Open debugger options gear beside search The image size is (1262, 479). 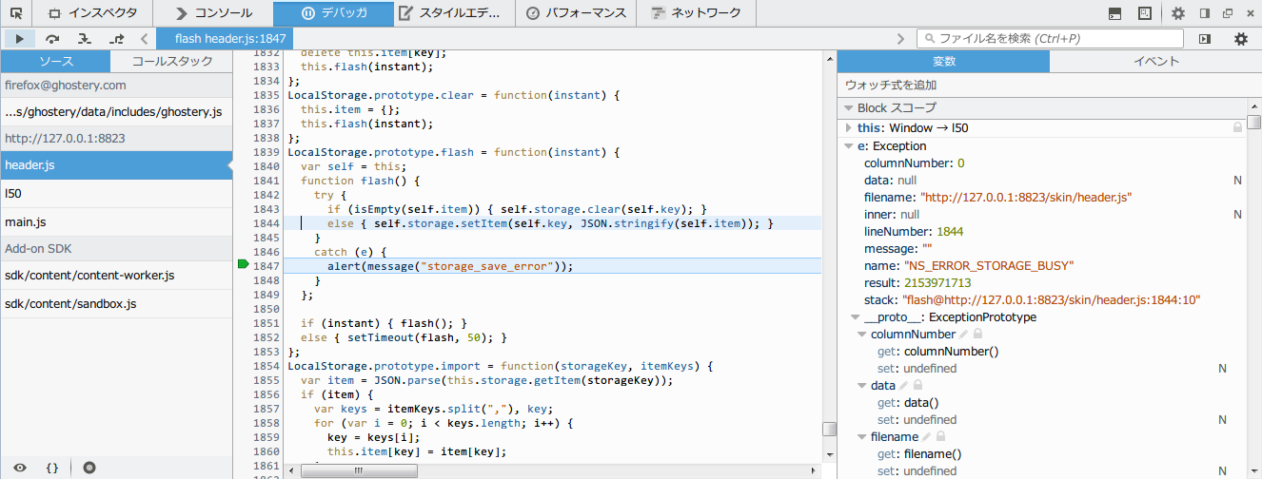(x=1241, y=39)
